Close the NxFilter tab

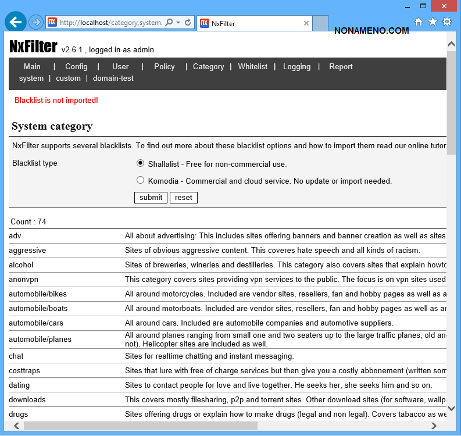306,23
